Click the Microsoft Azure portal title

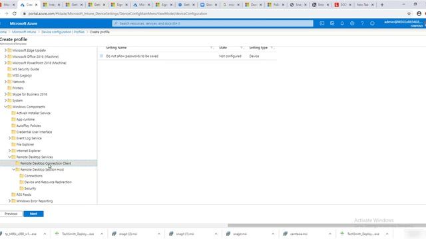click(24, 24)
